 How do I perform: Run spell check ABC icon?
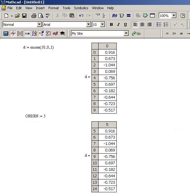[x=48, y=16]
